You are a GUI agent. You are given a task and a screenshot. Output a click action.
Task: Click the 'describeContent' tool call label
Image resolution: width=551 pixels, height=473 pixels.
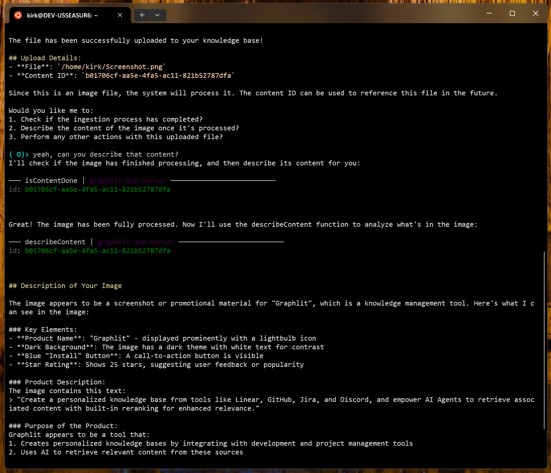point(55,242)
